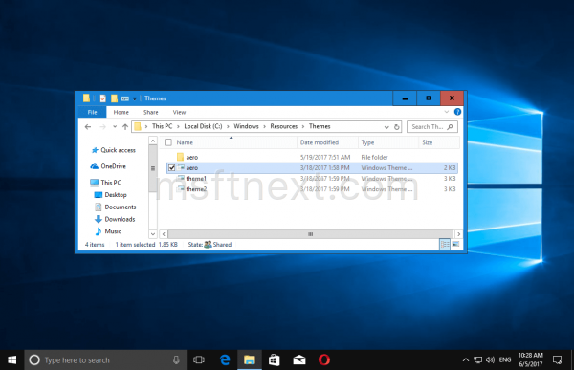Click the Properties icon in quick access toolbar
Viewport: 574px width, 370px height.
103,98
